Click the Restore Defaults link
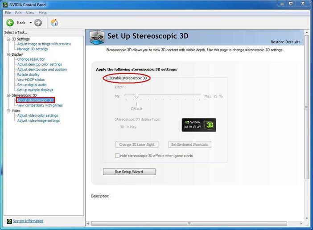The height and width of the screenshot is (230, 313). [285, 42]
